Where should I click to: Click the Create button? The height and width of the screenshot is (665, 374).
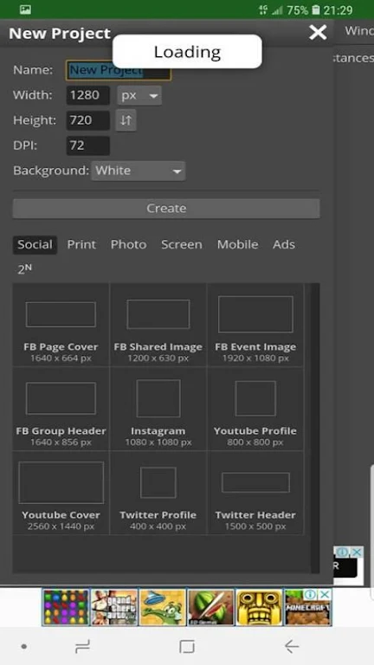(x=166, y=208)
